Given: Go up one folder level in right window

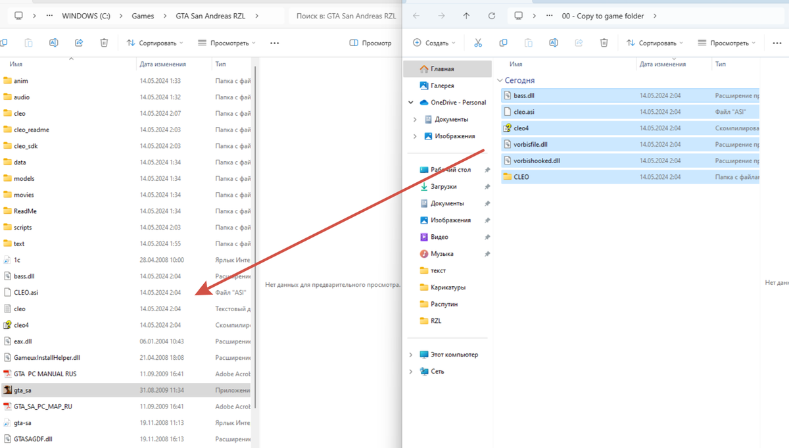Looking at the screenshot, I should pyautogui.click(x=466, y=16).
